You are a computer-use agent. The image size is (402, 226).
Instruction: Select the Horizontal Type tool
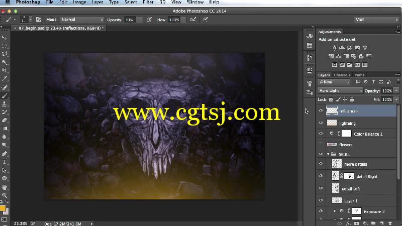[5, 162]
